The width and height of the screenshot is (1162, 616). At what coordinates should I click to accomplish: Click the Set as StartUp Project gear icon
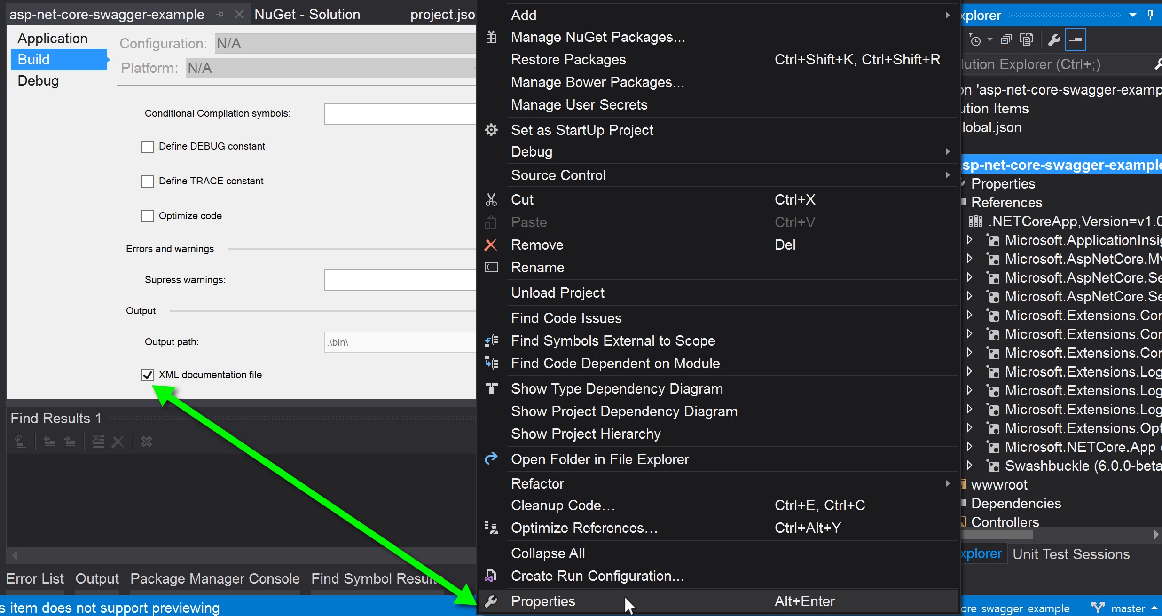[491, 130]
